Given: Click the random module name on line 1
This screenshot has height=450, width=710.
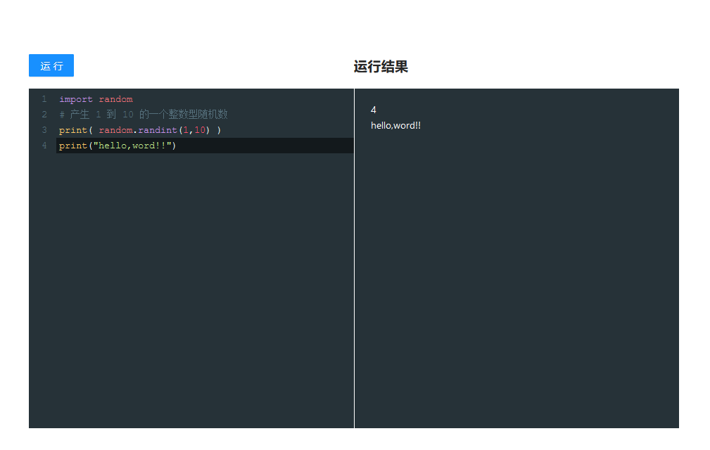Looking at the screenshot, I should tap(115, 99).
